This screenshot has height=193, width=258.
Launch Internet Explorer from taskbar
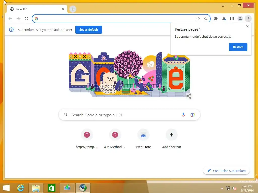point(20,188)
